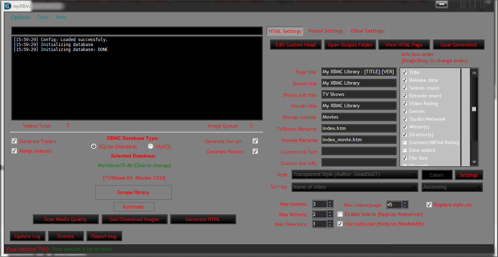The image size is (498, 257).
Task: Click the Custom link URL field
Action: click(x=359, y=162)
